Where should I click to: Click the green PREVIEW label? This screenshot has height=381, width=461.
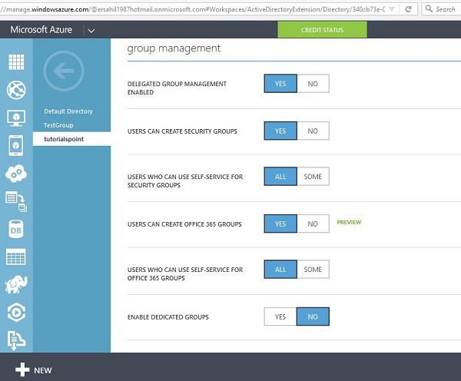[349, 222]
